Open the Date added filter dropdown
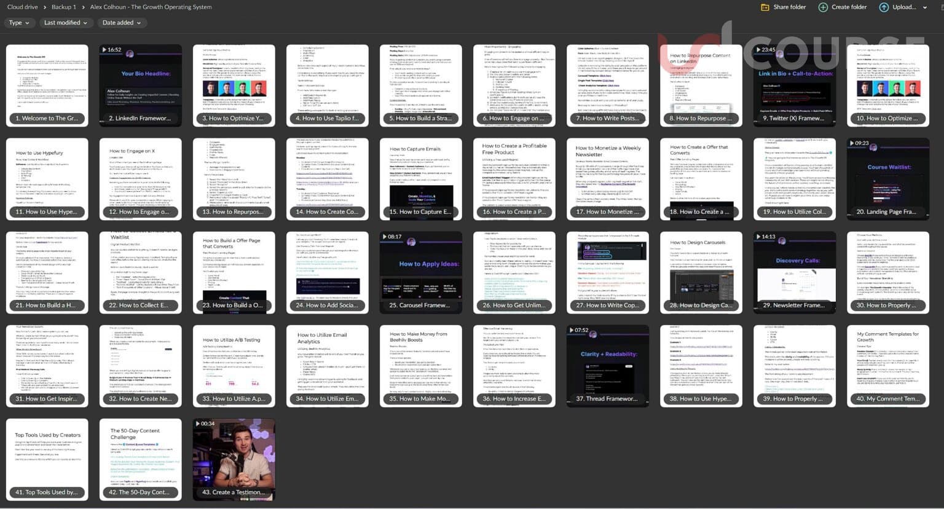944x509 pixels. click(x=121, y=23)
